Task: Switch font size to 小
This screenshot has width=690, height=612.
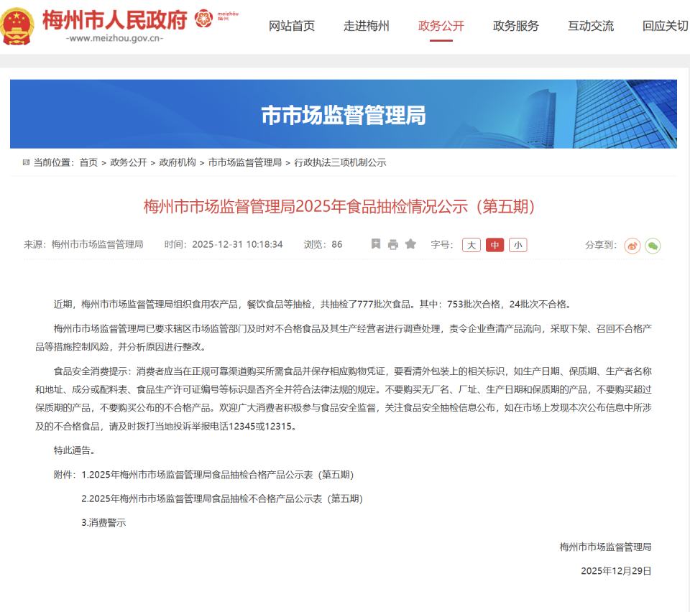Action: (517, 244)
